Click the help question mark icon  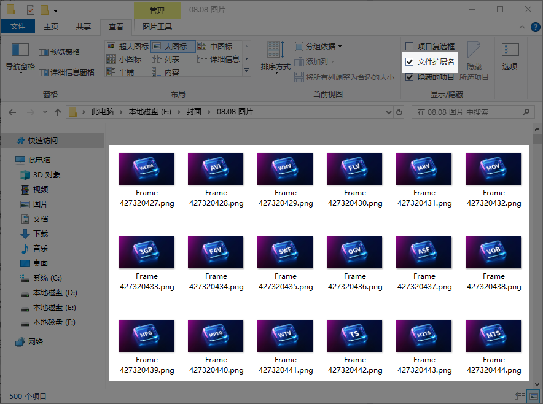click(536, 26)
